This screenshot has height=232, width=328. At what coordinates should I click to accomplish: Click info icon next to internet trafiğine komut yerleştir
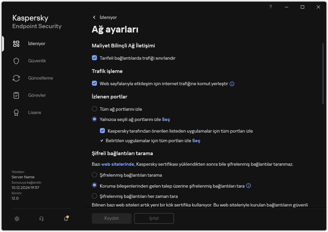point(232,84)
